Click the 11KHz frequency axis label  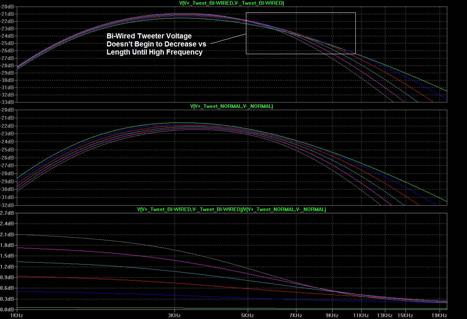click(x=361, y=315)
